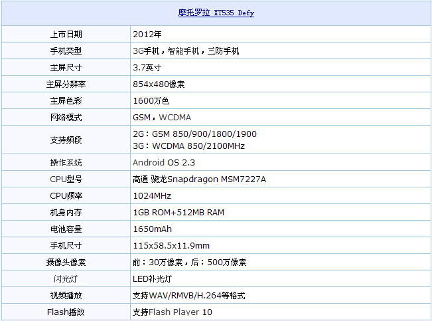Image resolution: width=432 pixels, height=321 pixels.
Task: Click the 上市日期 row label
Action: (x=66, y=34)
